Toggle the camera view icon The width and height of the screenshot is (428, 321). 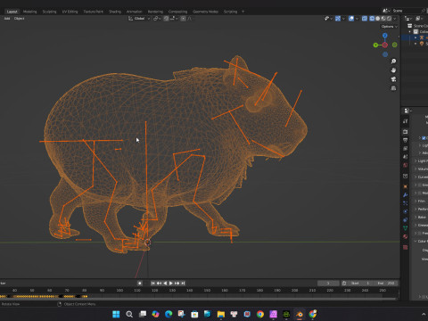(393, 79)
